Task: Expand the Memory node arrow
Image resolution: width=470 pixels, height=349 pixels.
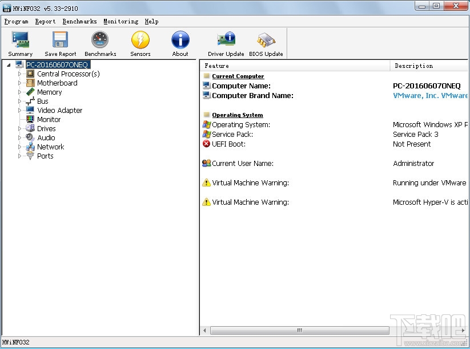Action: click(19, 92)
